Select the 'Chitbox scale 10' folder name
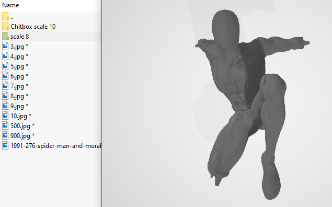Viewport: 332px width, 207px height. pyautogui.click(x=33, y=27)
